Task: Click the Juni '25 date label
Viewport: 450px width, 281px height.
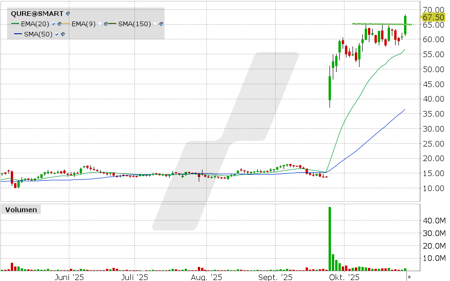Action: (70, 277)
